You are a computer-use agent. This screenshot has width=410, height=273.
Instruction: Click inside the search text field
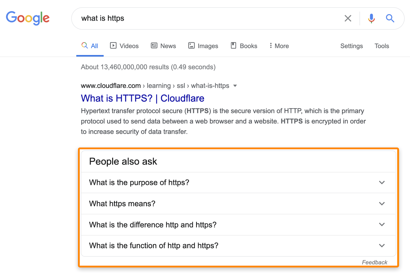205,18
